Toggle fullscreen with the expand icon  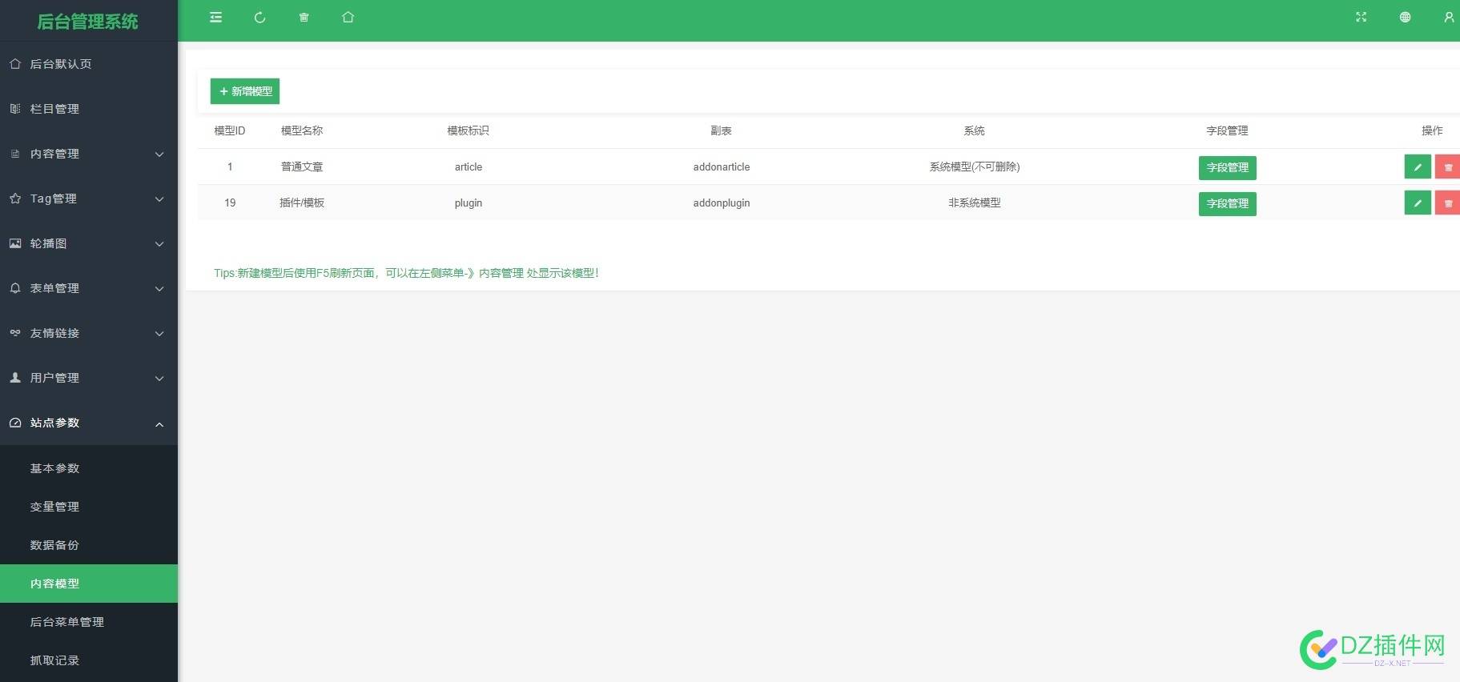click(x=1361, y=17)
